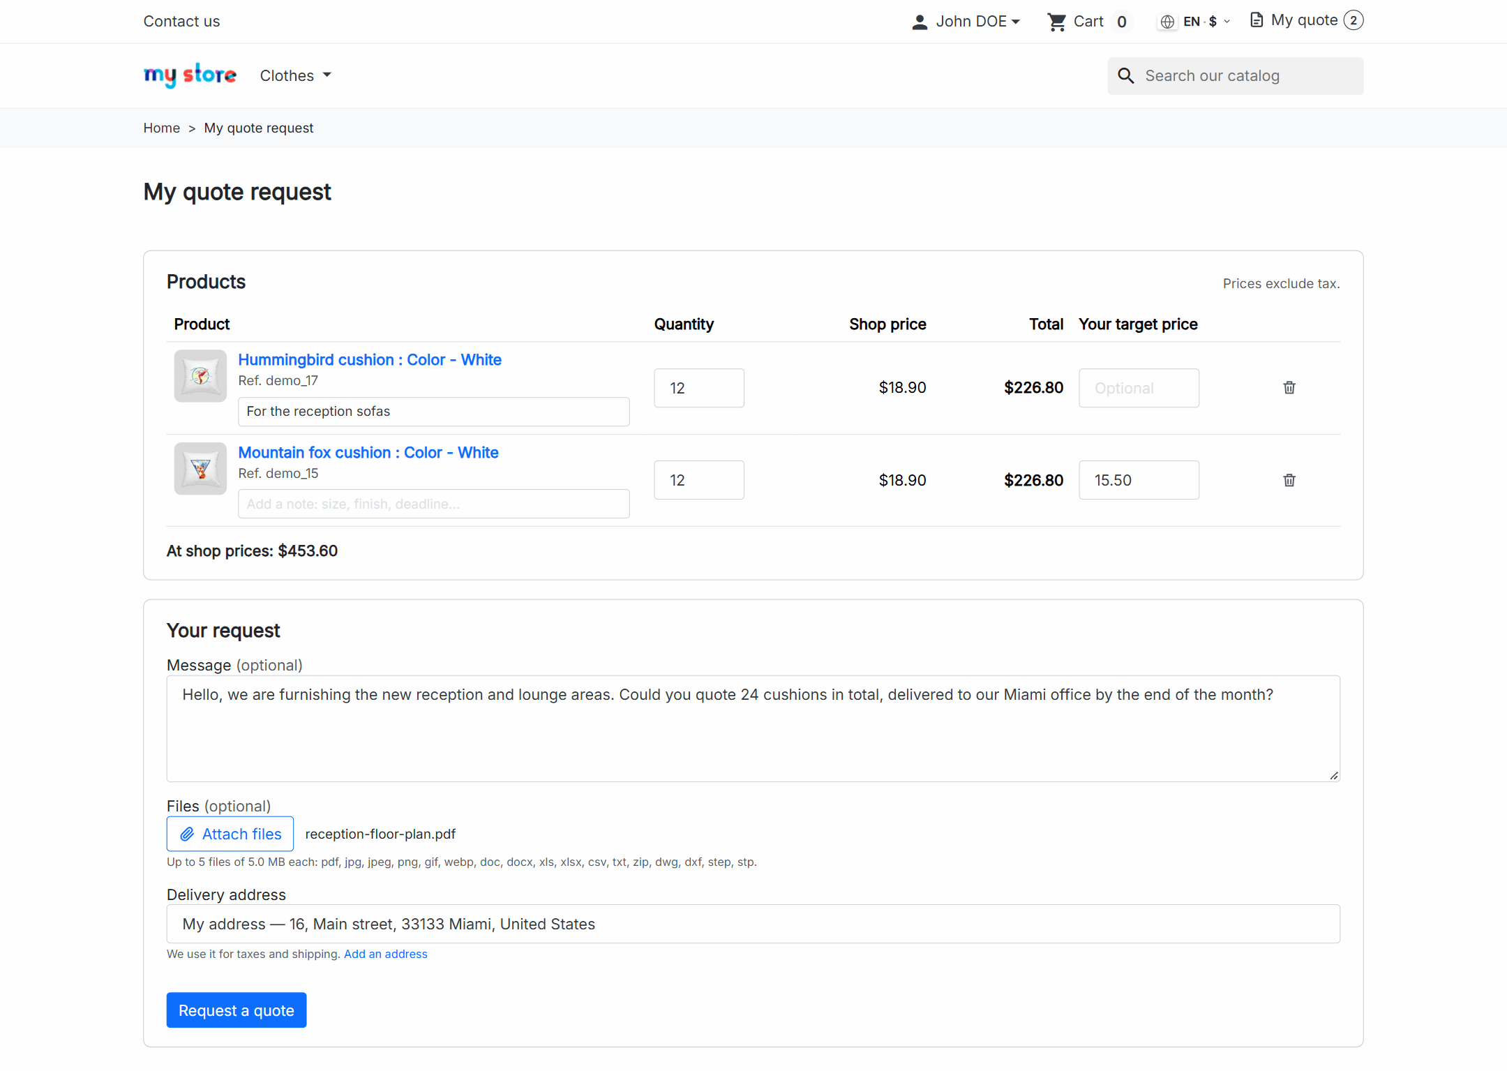
Task: Open the Delivery address dropdown
Action: point(753,924)
